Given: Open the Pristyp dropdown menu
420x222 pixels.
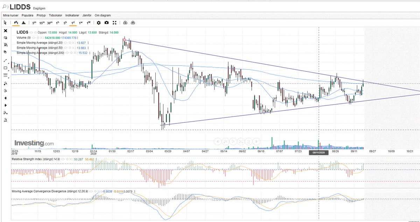Looking at the screenshot, I should click(x=41, y=15).
